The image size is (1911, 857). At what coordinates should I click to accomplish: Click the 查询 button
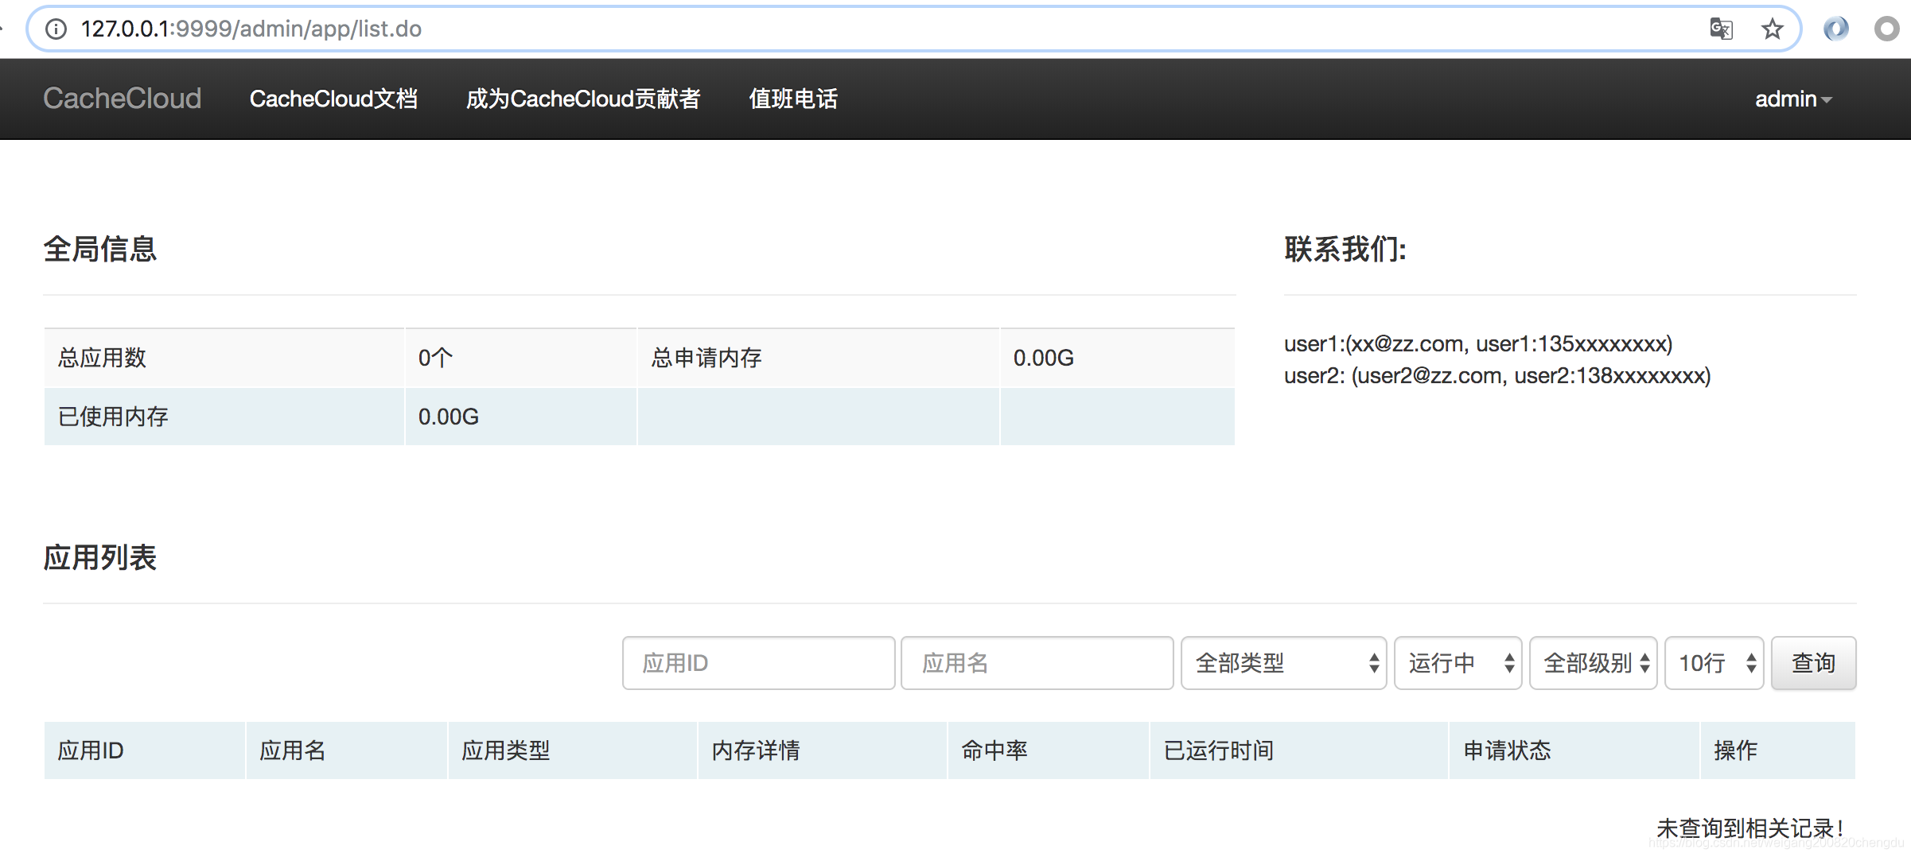pyautogui.click(x=1813, y=663)
